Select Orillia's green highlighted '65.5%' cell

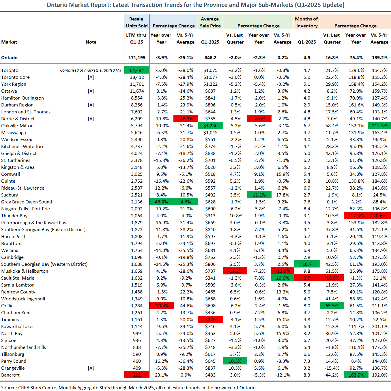332,306
